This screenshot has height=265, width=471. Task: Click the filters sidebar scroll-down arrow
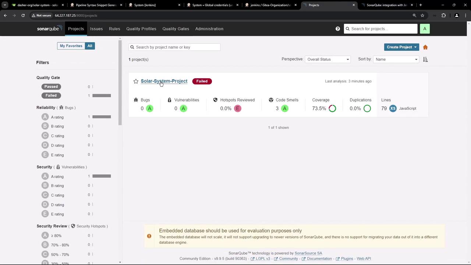click(120, 262)
